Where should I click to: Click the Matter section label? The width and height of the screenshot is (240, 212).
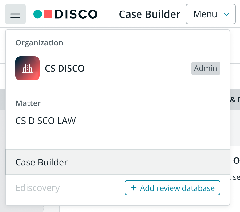coord(28,103)
